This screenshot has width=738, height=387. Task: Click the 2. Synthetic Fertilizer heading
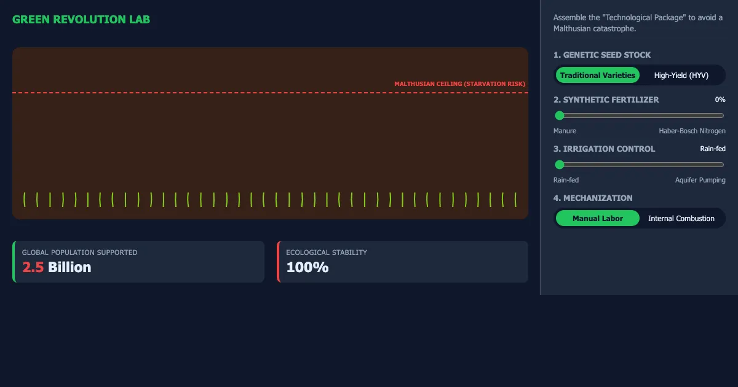[606, 100]
